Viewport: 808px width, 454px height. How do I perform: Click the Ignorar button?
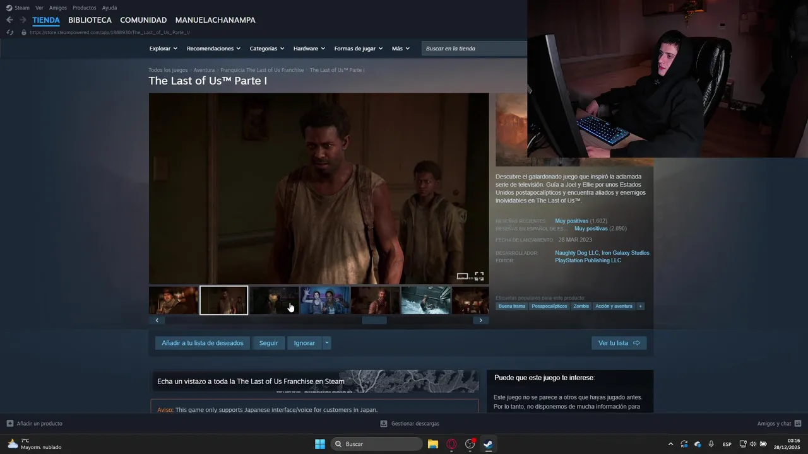pos(304,343)
